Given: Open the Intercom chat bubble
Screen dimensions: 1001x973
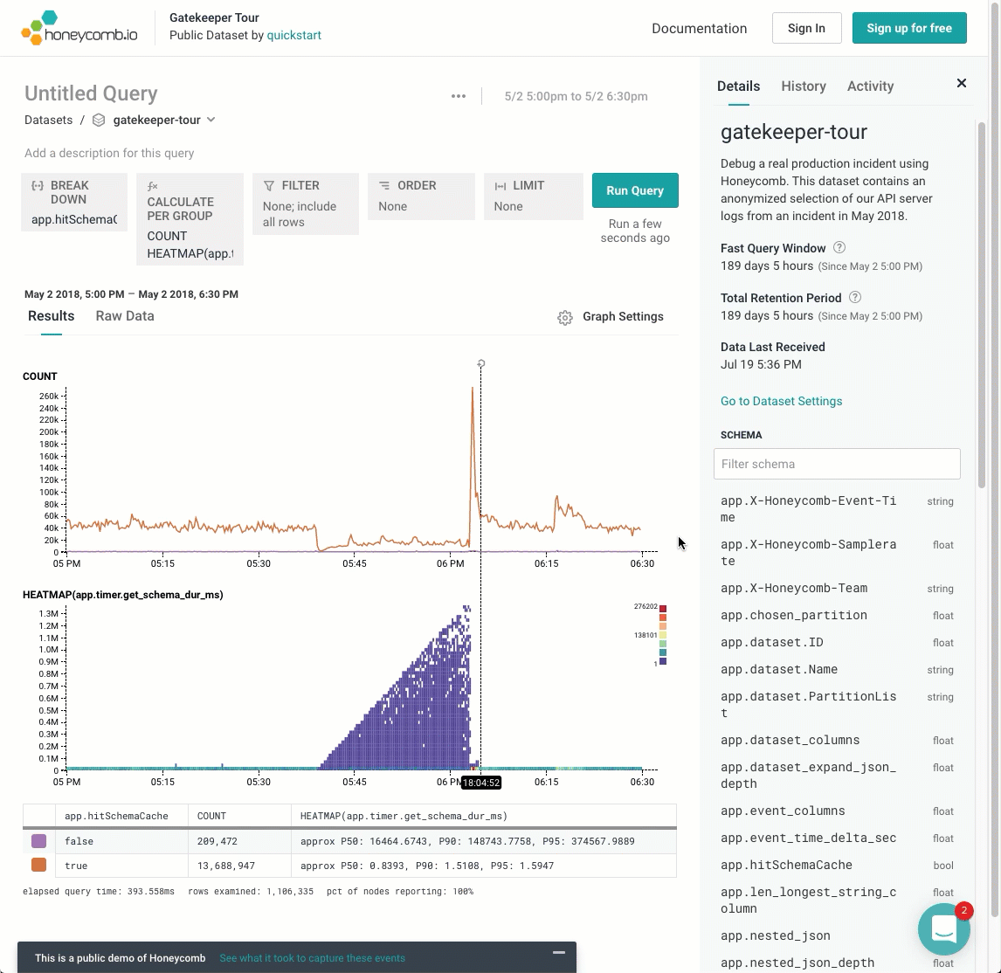Looking at the screenshot, I should (x=944, y=929).
